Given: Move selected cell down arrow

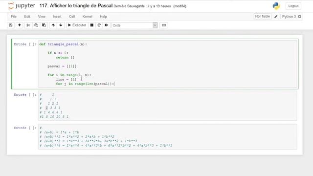Looking at the screenshot, I should [61, 25].
